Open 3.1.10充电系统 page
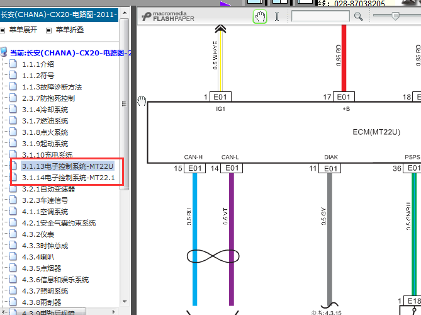 click(x=47, y=154)
